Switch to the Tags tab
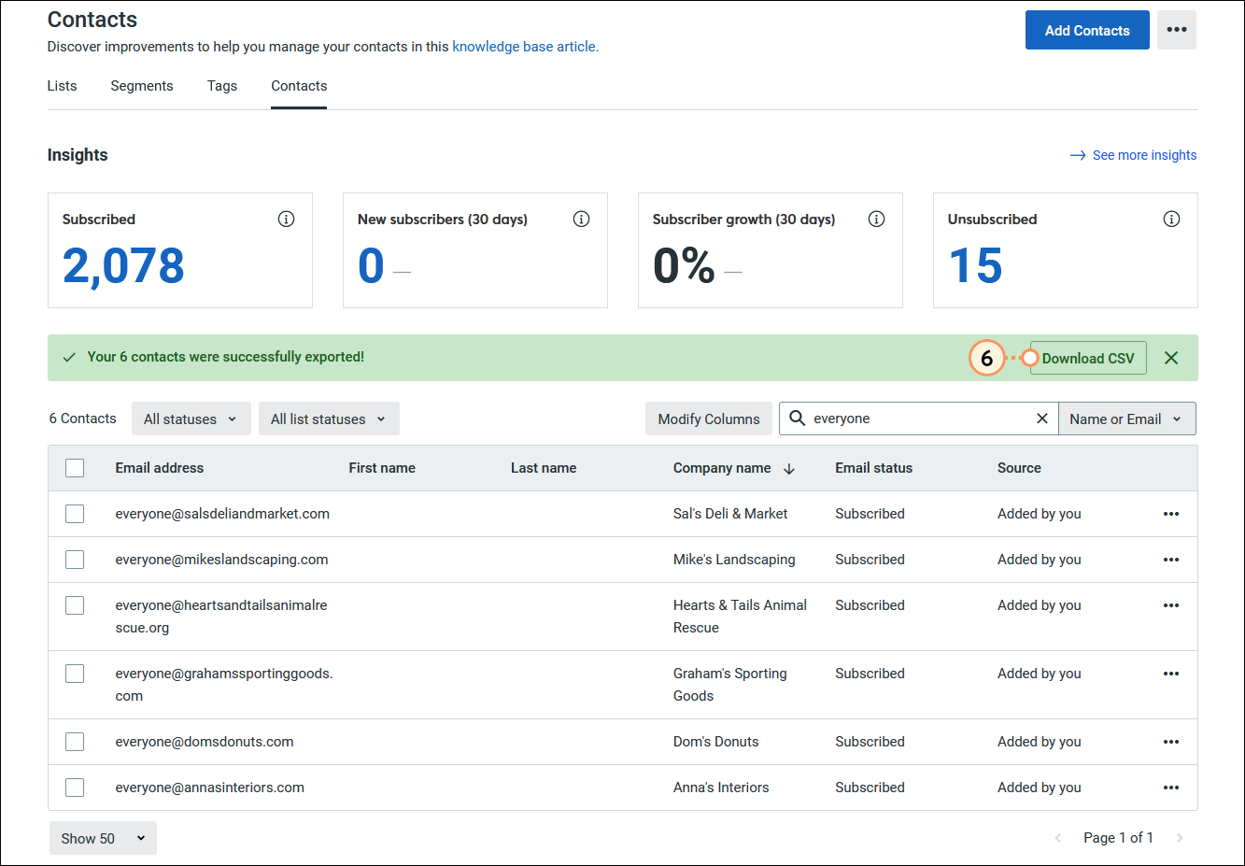The width and height of the screenshot is (1245, 866). tap(222, 86)
